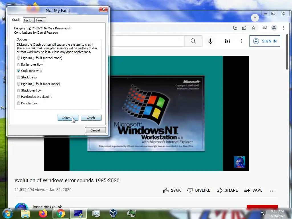Expand the Chrome tab search chevron
This screenshot has width=292, height=219.
click(x=255, y=18)
